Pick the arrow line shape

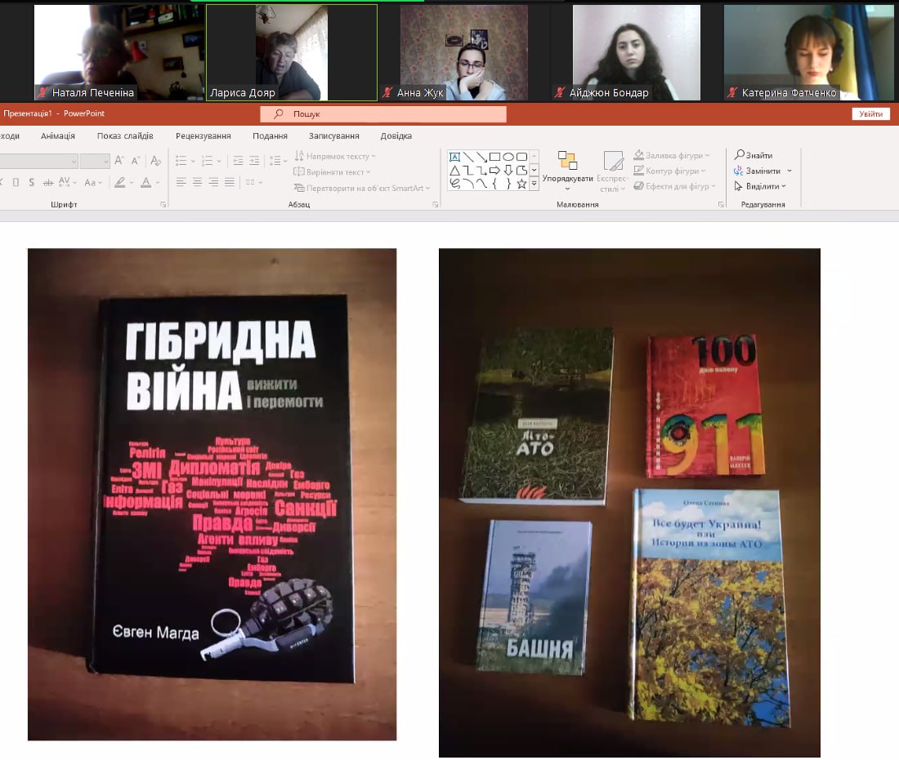(481, 157)
